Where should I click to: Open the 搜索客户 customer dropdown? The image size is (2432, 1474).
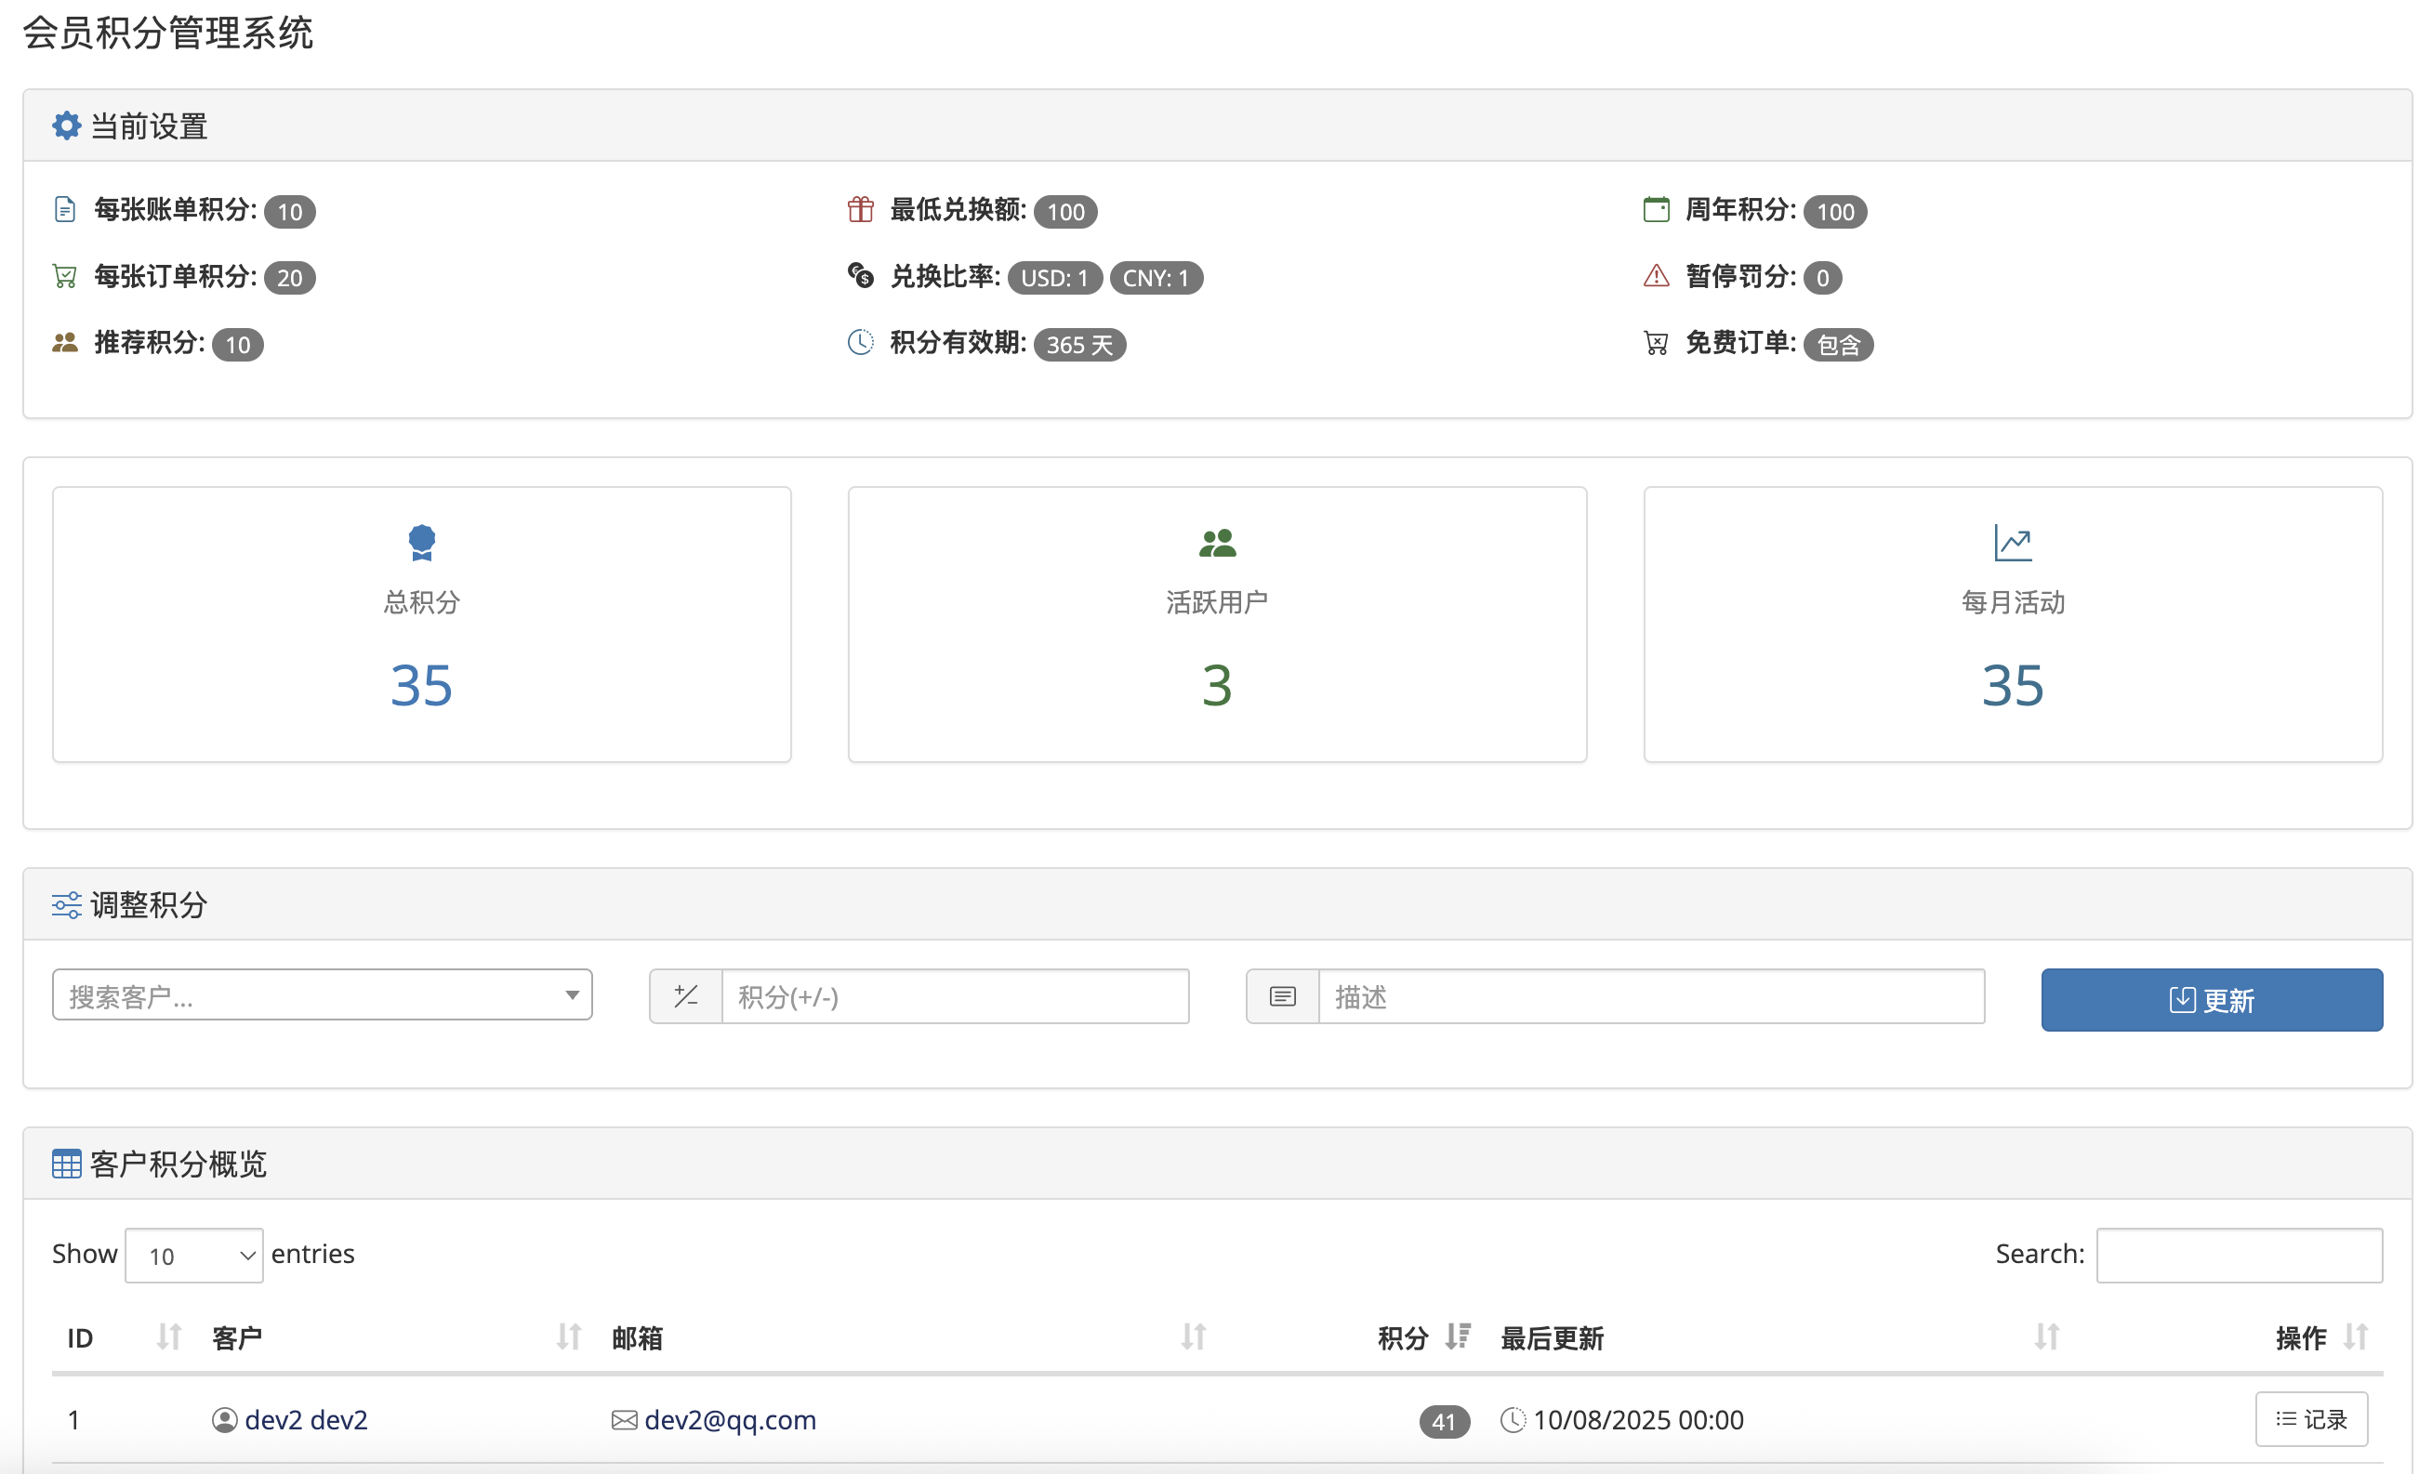point(322,994)
